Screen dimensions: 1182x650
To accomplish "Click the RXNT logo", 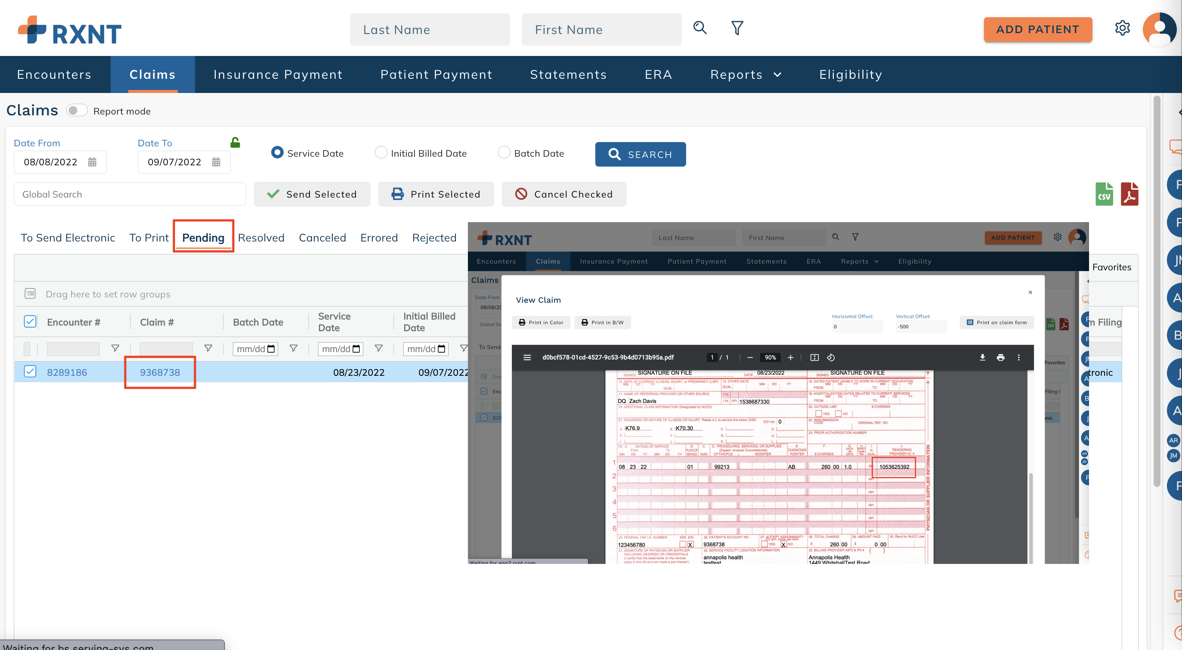I will coord(69,30).
